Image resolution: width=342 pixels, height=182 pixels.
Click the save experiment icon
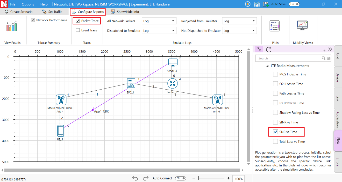pyautogui.click(x=266, y=4)
